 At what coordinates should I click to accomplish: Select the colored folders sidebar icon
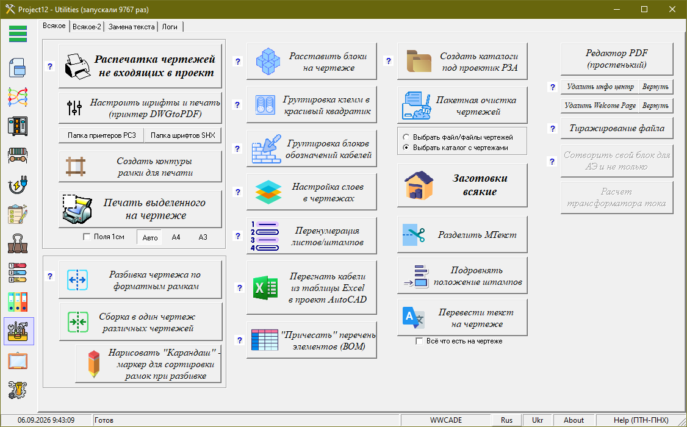[x=18, y=302]
